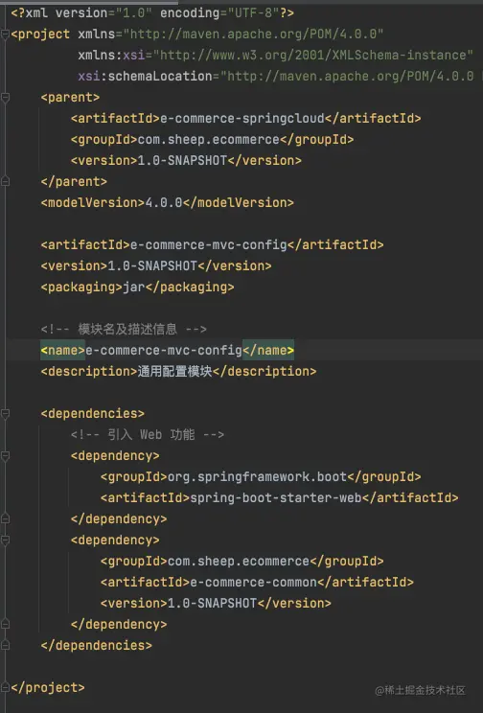Click org.springframework.boot groupId line
This screenshot has width=483, height=713.
click(261, 476)
